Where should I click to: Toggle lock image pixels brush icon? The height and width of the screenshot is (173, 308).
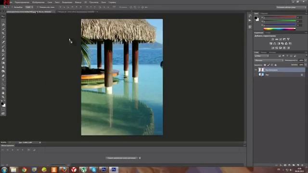pos(269,65)
